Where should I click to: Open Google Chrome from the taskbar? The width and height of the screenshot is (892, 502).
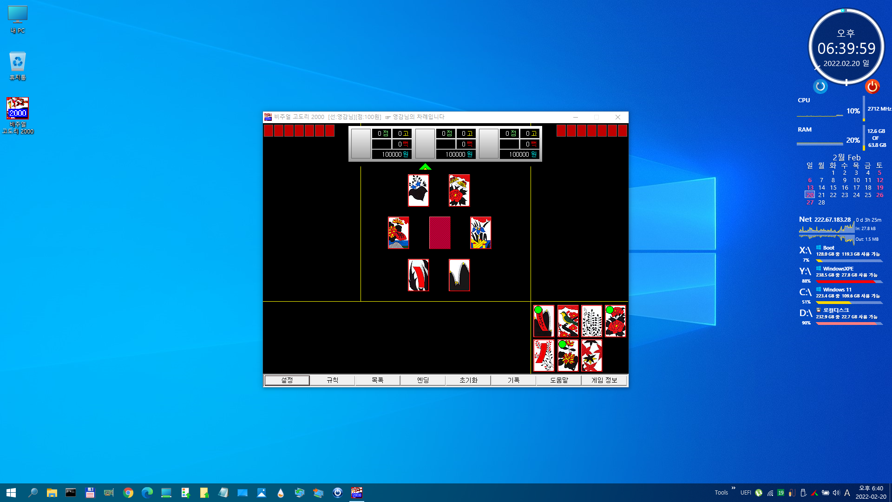pos(128,493)
